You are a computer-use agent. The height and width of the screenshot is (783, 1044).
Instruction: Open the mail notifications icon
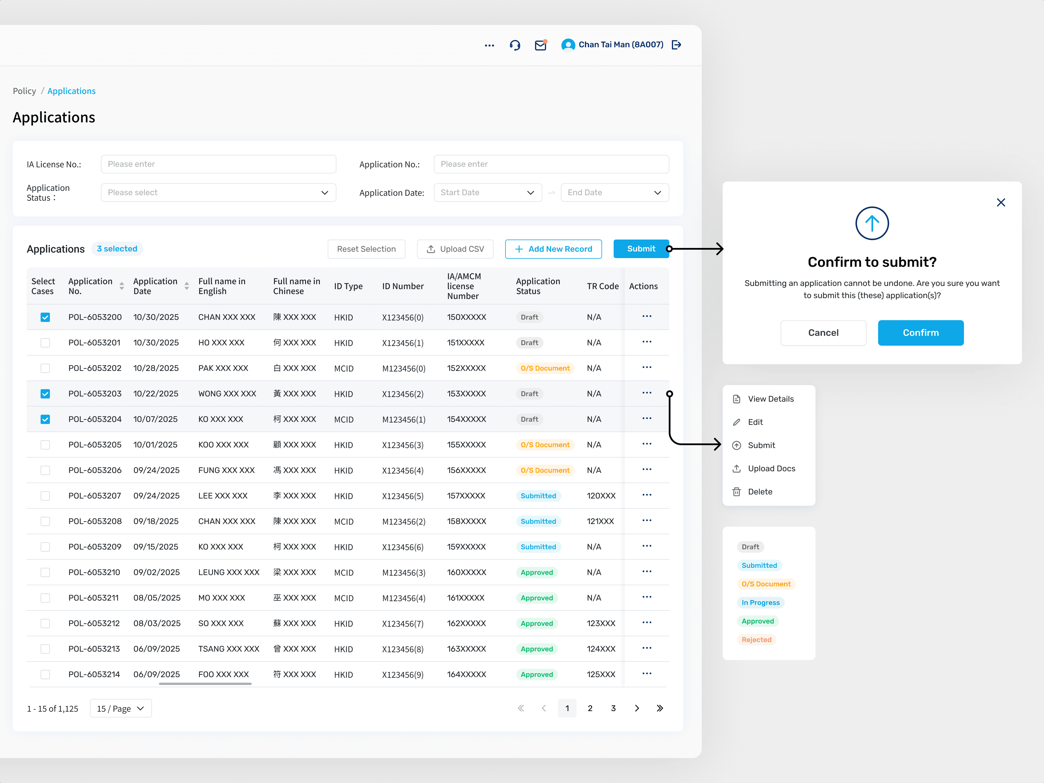coord(540,45)
